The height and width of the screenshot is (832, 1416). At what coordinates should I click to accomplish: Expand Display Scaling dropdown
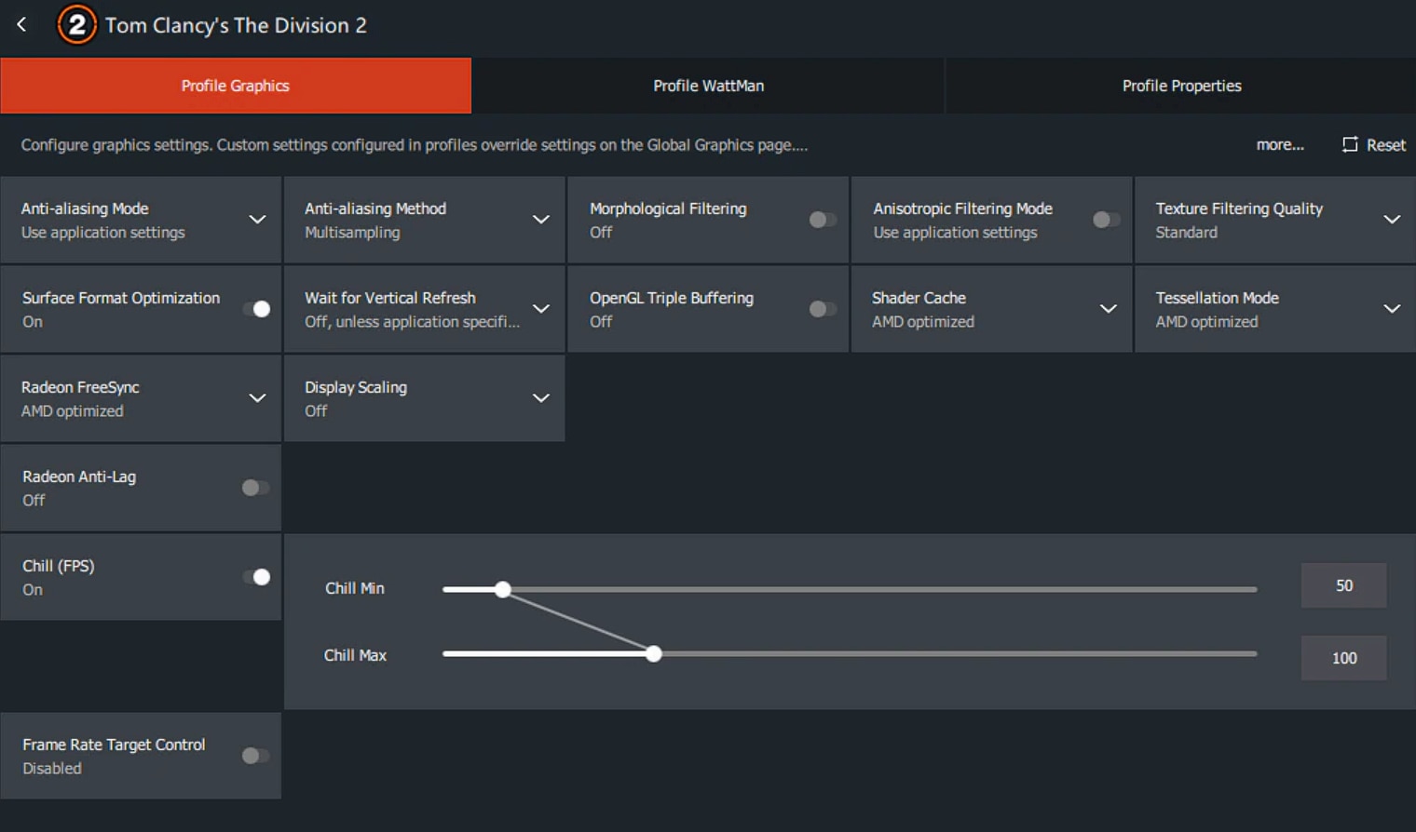pos(540,398)
